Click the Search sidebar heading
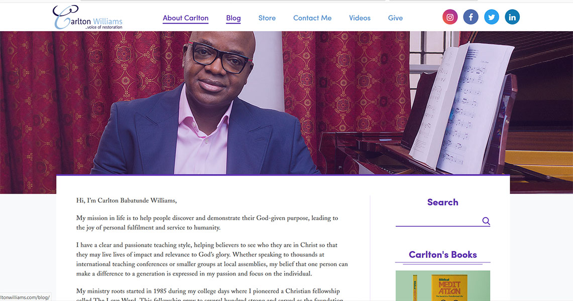The height and width of the screenshot is (301, 573). pos(442,202)
